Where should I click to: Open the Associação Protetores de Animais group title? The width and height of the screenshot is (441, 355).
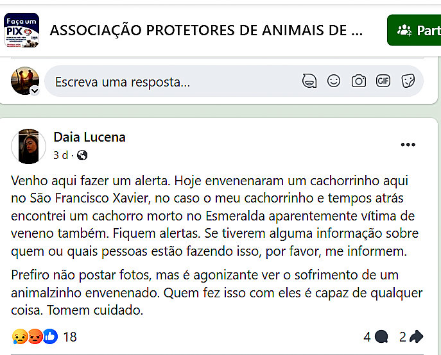(x=206, y=30)
